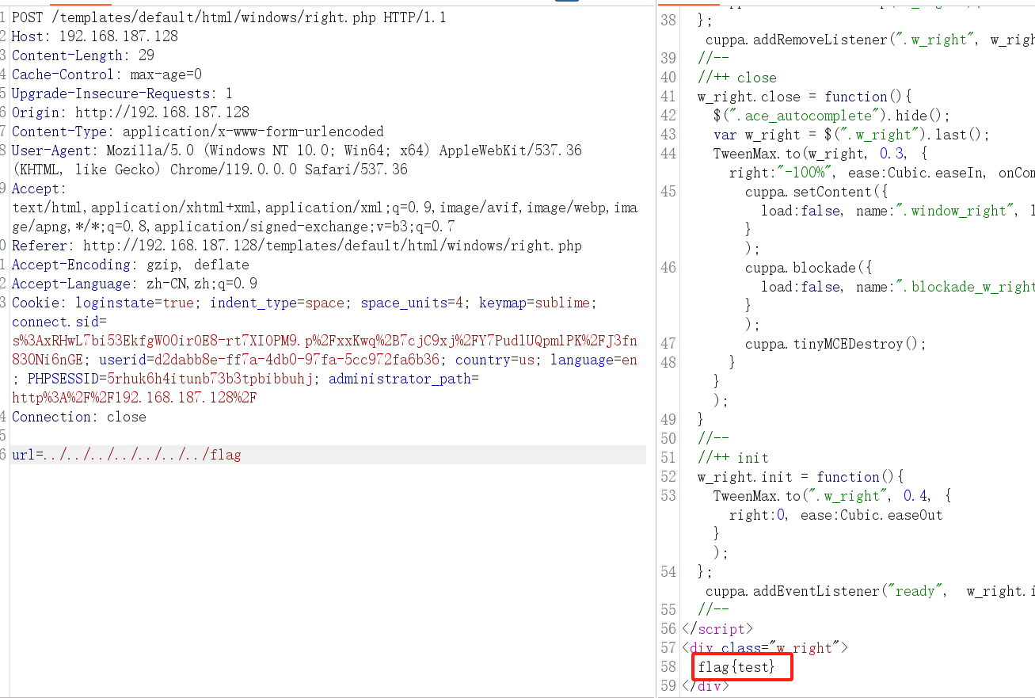Screen dimensions: 1035x698
Task: Click the Content-Type application/x-www-form-urlencoded header
Action: tap(198, 131)
